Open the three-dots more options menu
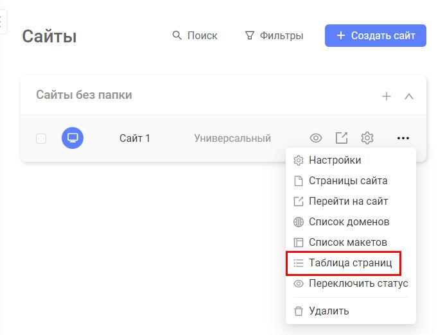 [x=403, y=138]
